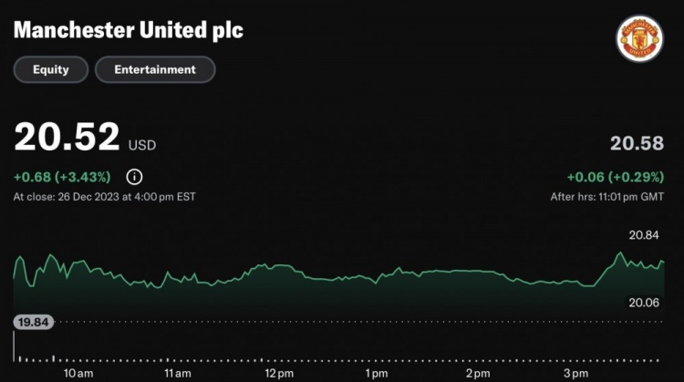Click the +0.68 (+3.43%) change value
This screenshot has height=382, width=684.
point(62,177)
